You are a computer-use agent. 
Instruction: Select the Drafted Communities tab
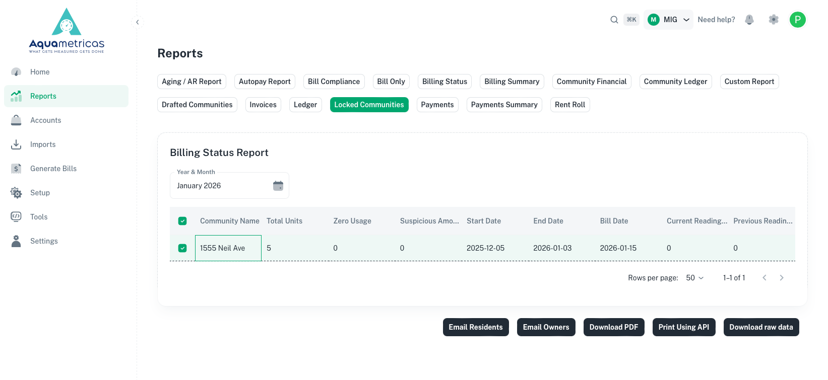coord(197,105)
